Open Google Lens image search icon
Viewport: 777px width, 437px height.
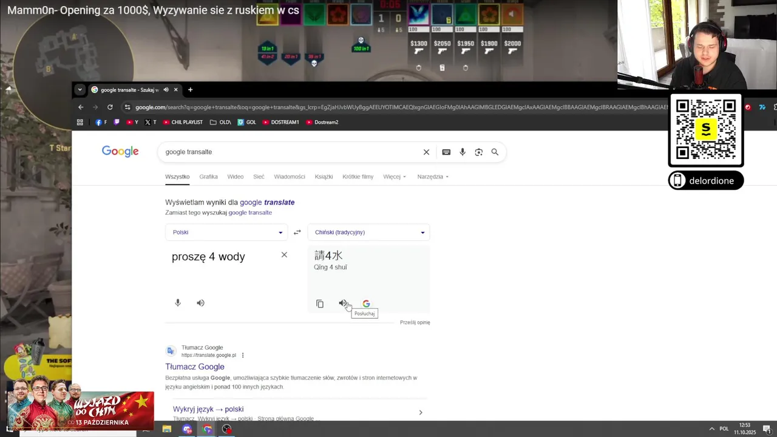(479, 152)
